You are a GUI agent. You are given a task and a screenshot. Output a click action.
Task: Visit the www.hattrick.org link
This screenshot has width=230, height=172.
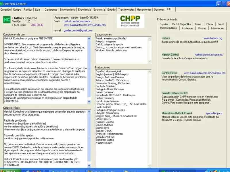coord(213,38)
